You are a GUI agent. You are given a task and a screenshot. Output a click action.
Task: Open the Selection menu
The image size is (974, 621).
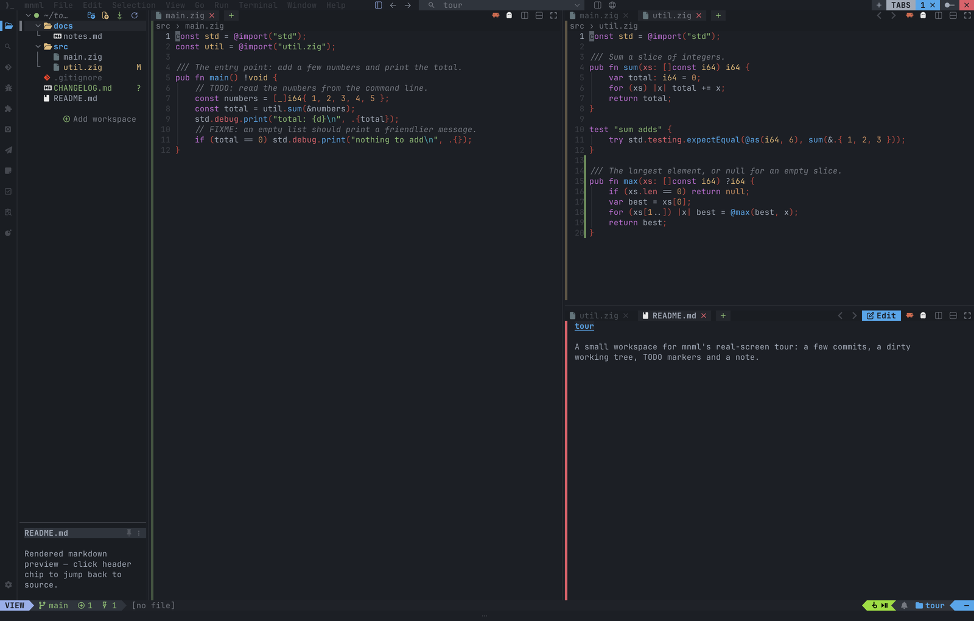click(x=134, y=5)
